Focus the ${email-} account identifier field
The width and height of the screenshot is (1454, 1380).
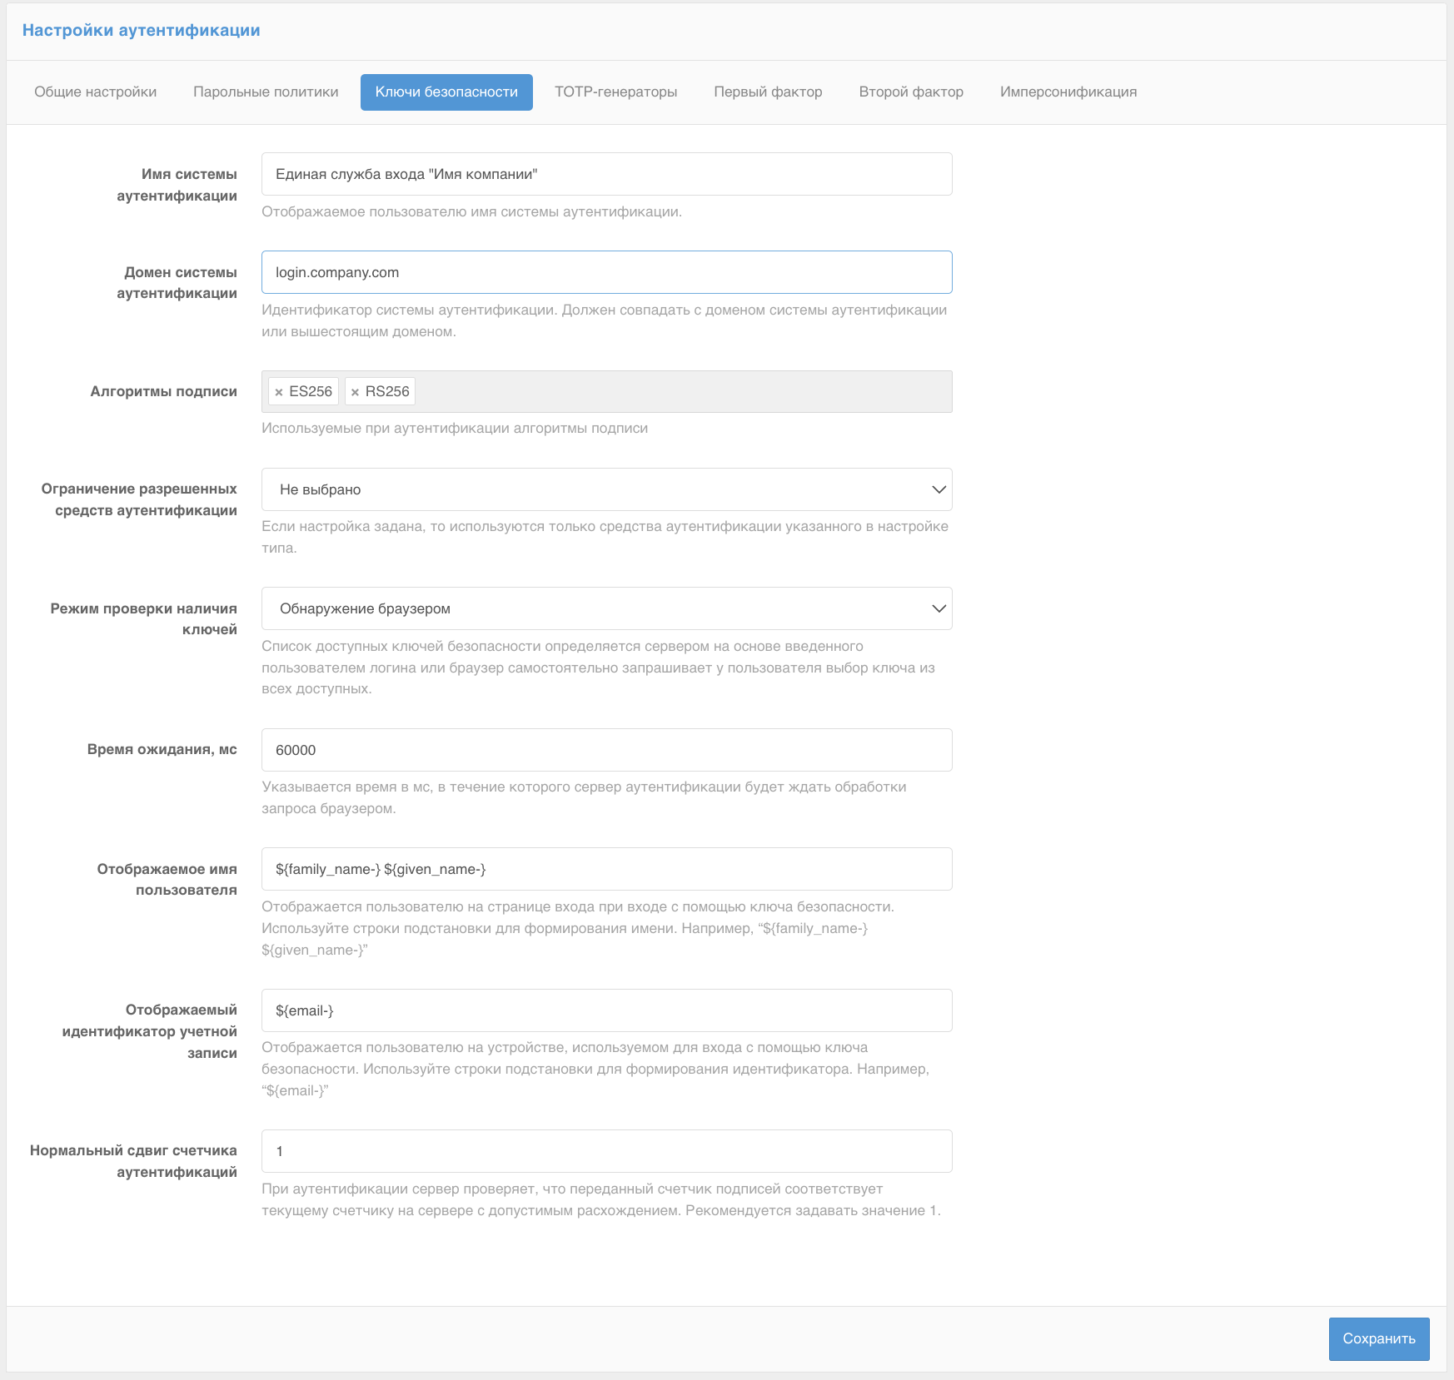[x=606, y=1010]
